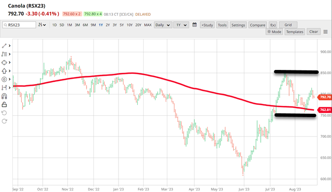The width and height of the screenshot is (332, 192).
Task: Open the calendar date range picker
Action: [194, 25]
